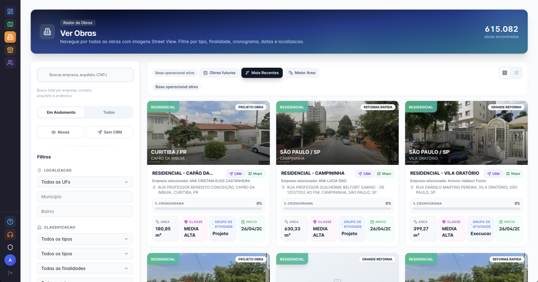Open the Residencial - Vila Oratório title
This screenshot has height=282, width=538.
444,173
